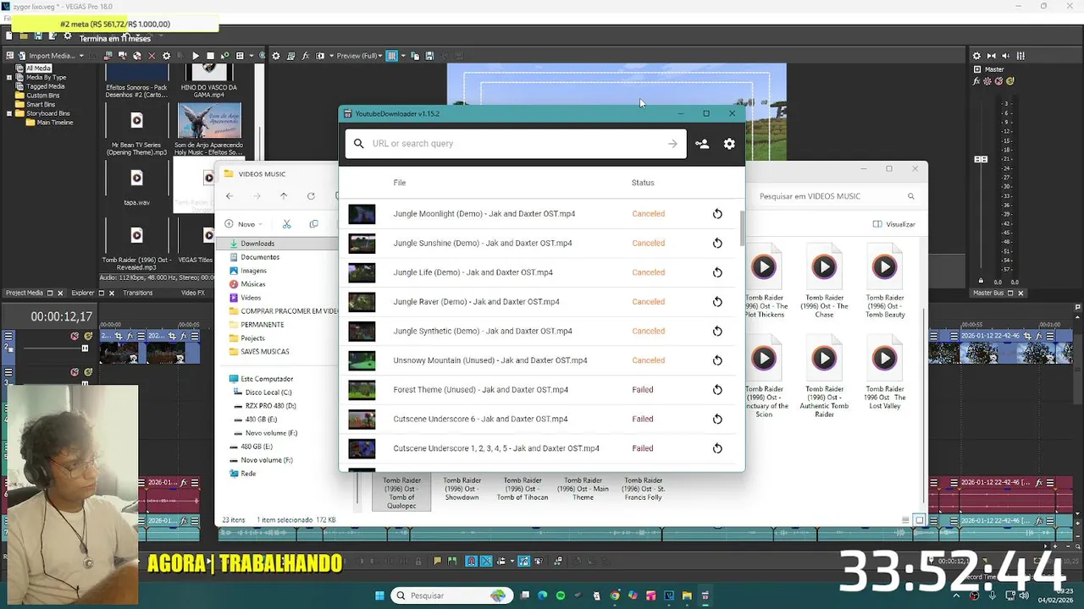Open YoutubeDownloader settings gear
The width and height of the screenshot is (1084, 609).
coord(729,144)
